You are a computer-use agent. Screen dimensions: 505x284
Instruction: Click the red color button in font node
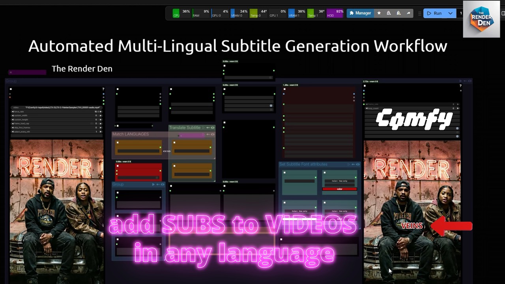(x=340, y=189)
